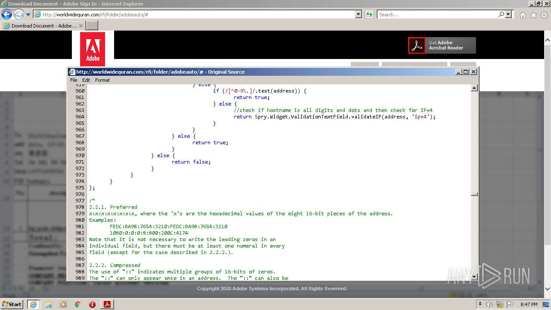The height and width of the screenshot is (310, 551).
Task: Open the media player taskbar icon
Action: 63,304
